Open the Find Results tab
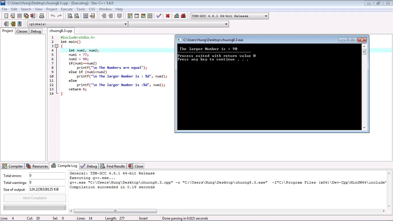This screenshot has height=221, width=393. click(113, 166)
